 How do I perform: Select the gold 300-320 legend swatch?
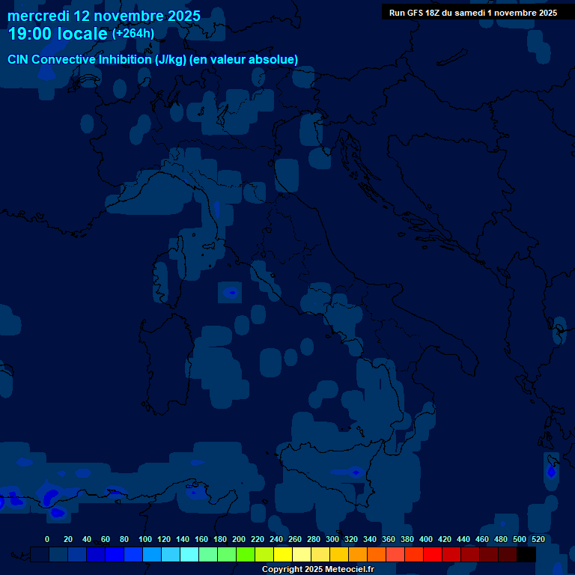point(339,554)
